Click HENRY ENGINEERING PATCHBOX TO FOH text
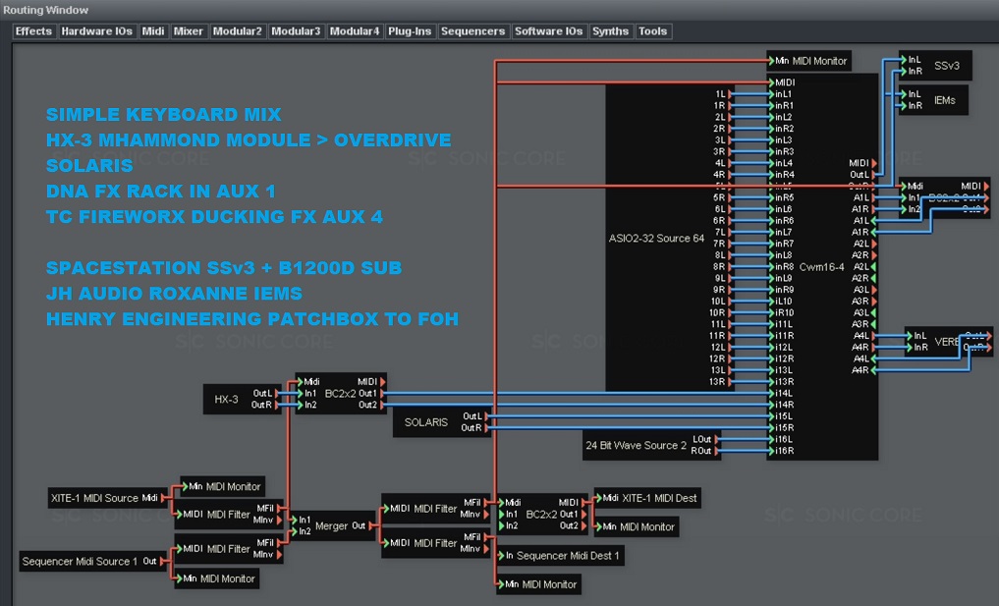The image size is (999, 606). tap(252, 318)
